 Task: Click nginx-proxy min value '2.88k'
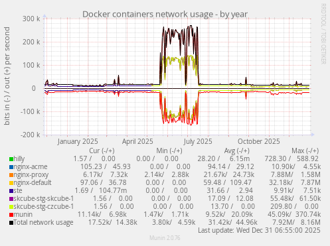pos(181,174)
